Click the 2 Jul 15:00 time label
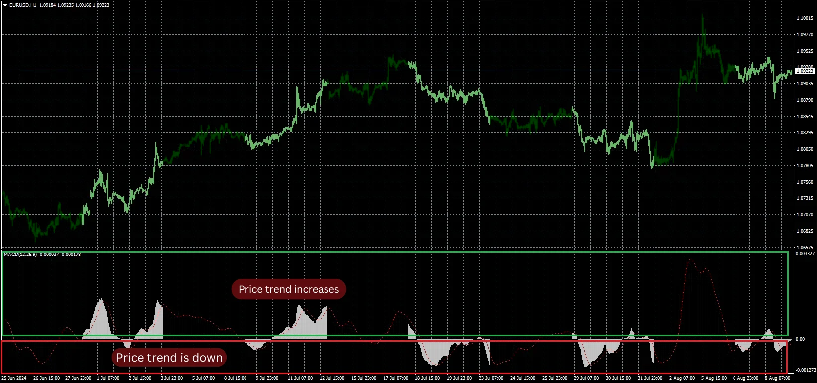 [140, 378]
